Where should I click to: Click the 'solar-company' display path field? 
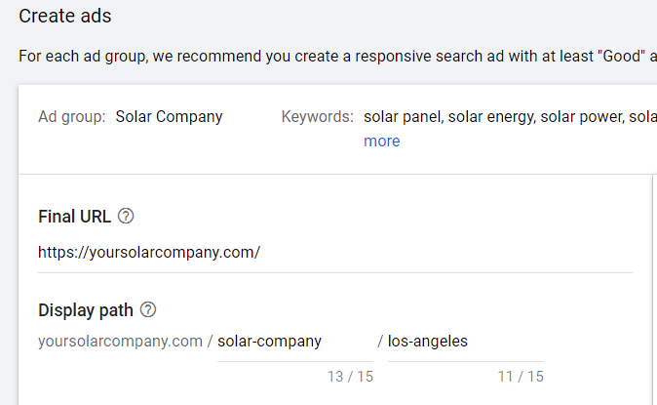294,342
